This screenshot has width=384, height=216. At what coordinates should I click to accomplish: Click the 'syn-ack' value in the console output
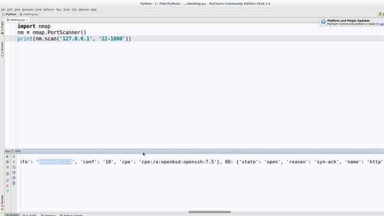coord(326,161)
